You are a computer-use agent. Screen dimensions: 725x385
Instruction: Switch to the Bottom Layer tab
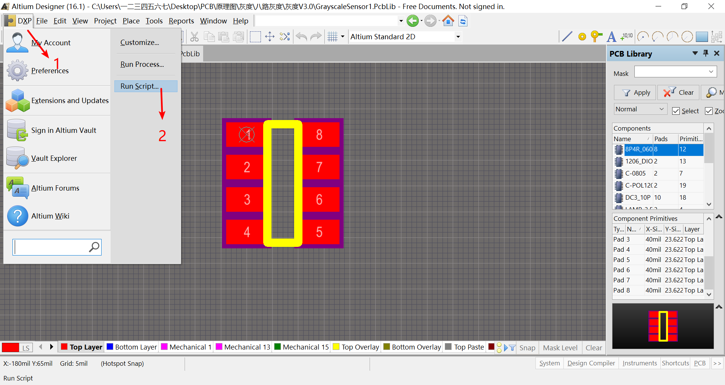coord(131,347)
